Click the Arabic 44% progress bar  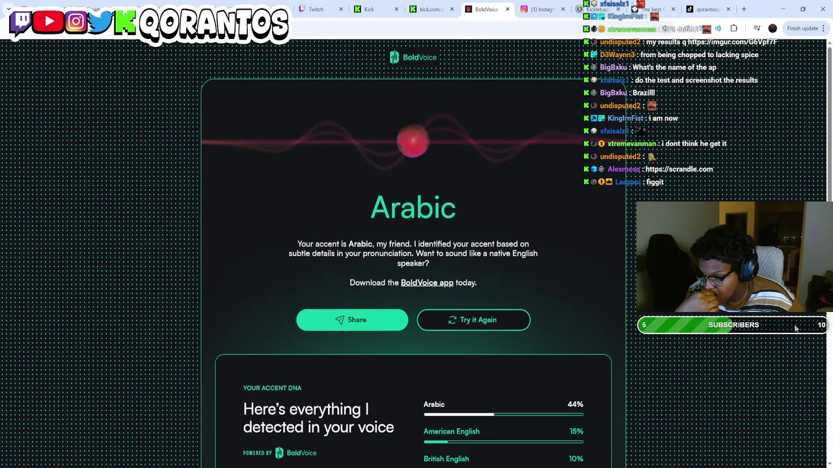click(x=503, y=415)
